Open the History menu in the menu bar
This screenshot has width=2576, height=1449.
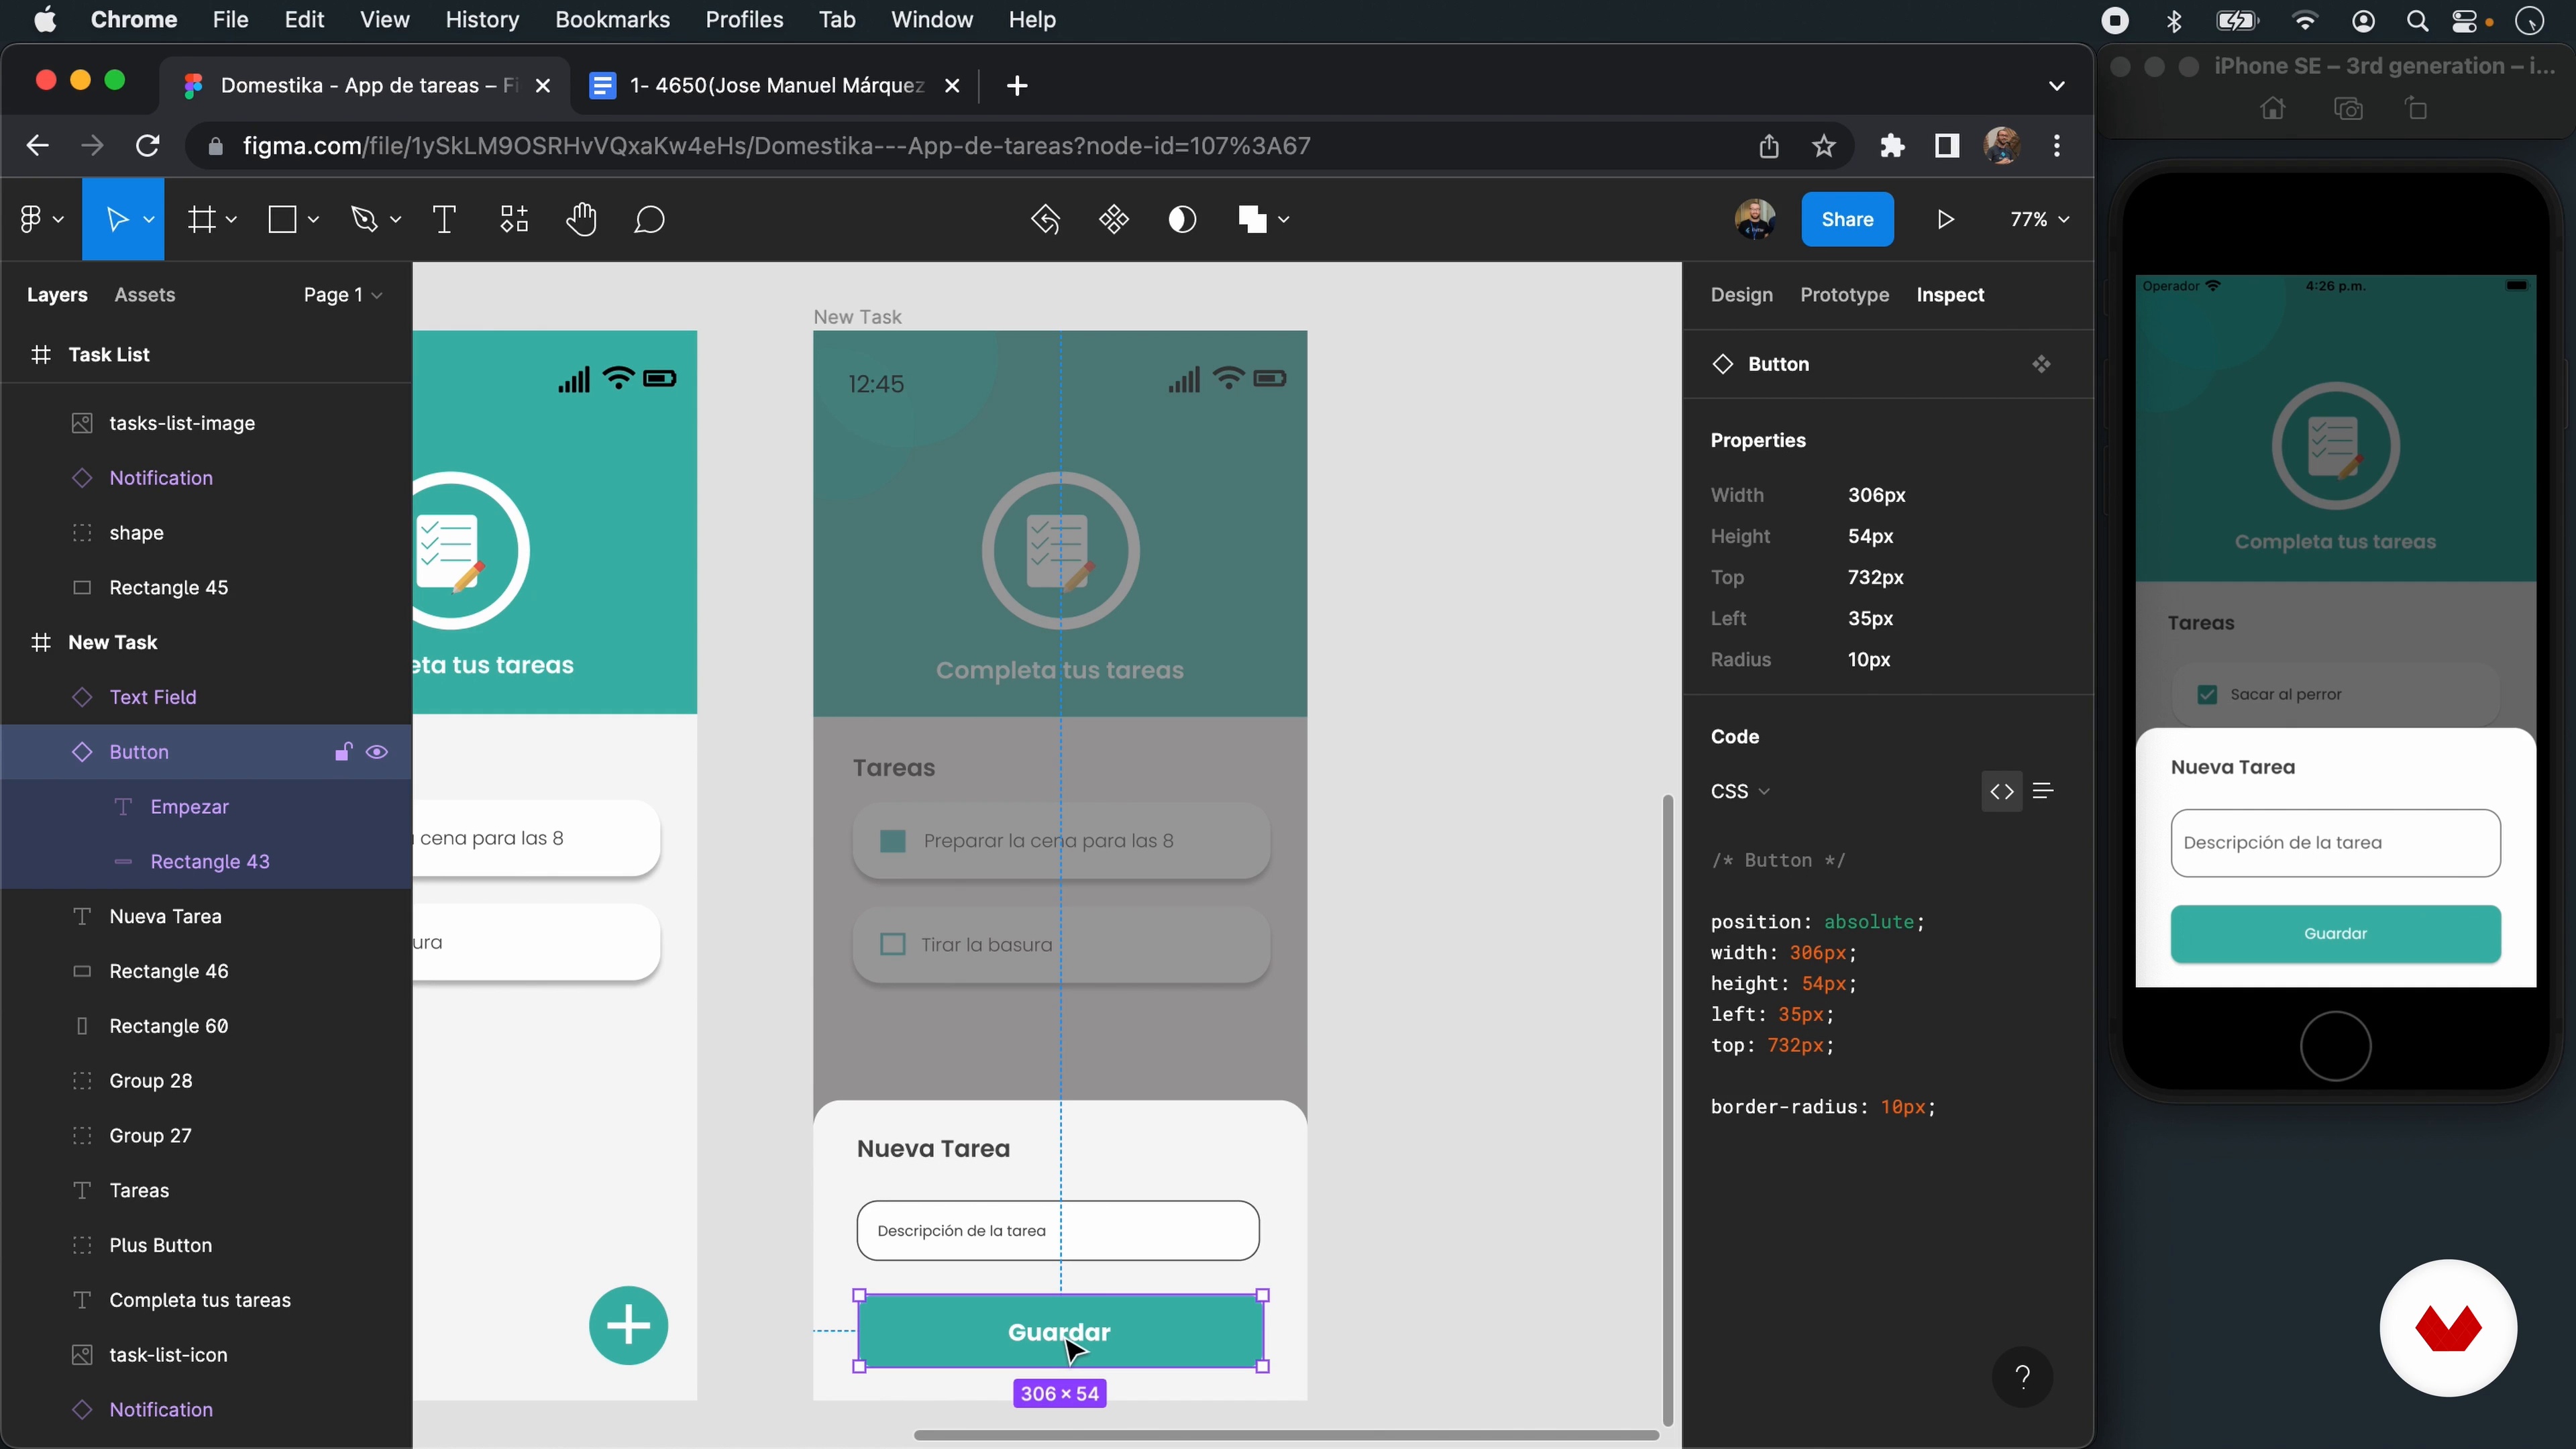482,20
